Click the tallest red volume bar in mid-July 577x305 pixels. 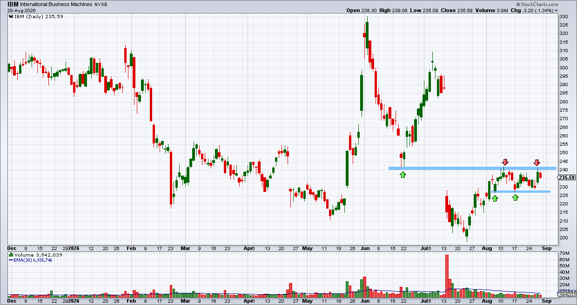point(447,276)
